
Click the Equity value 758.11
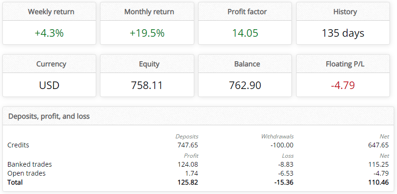tap(147, 85)
